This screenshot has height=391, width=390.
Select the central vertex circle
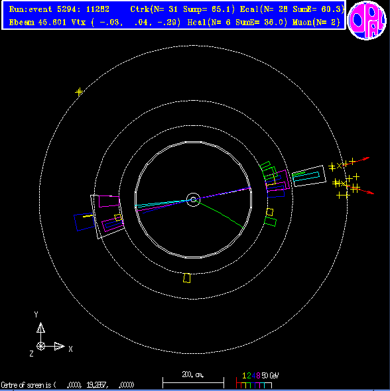[x=194, y=199]
